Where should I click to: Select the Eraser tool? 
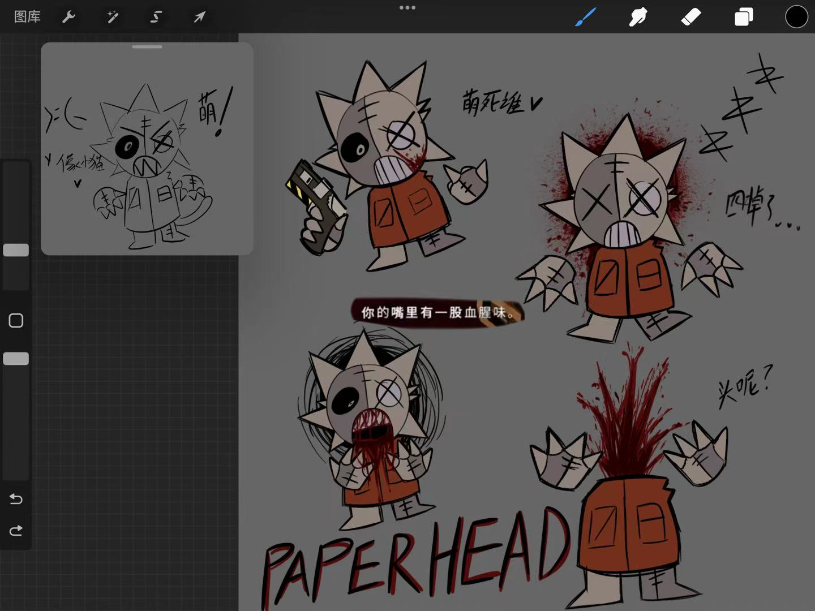(x=691, y=17)
